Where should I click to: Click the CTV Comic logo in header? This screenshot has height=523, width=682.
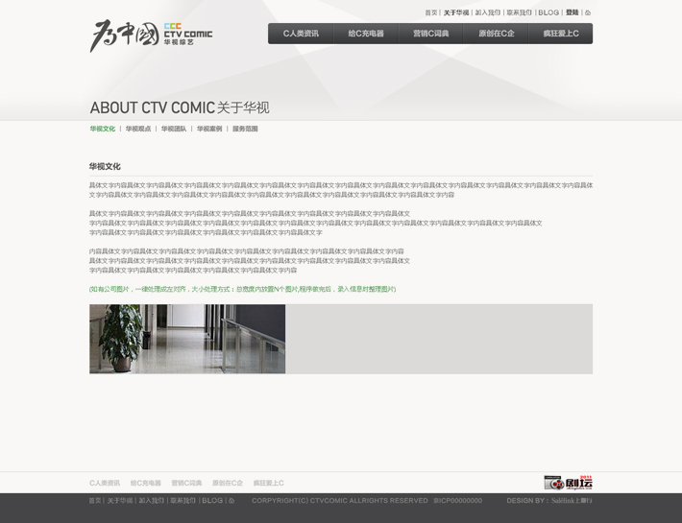point(151,36)
